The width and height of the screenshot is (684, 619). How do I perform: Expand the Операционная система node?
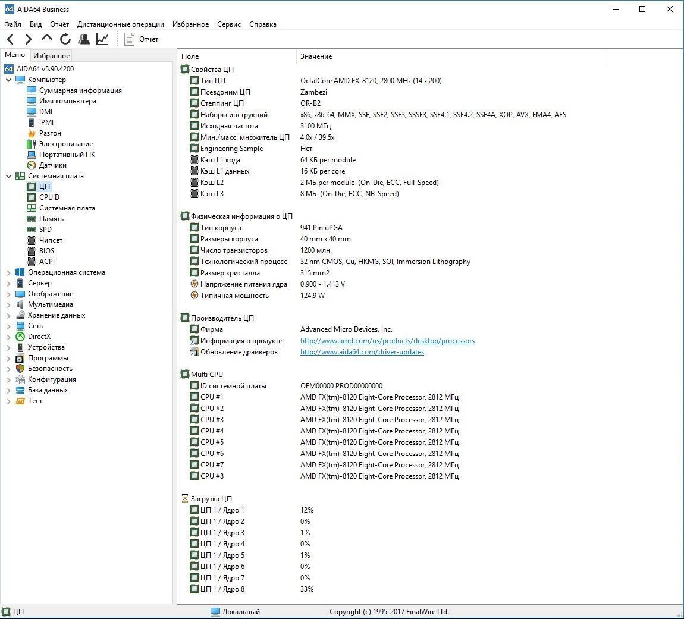click(9, 273)
